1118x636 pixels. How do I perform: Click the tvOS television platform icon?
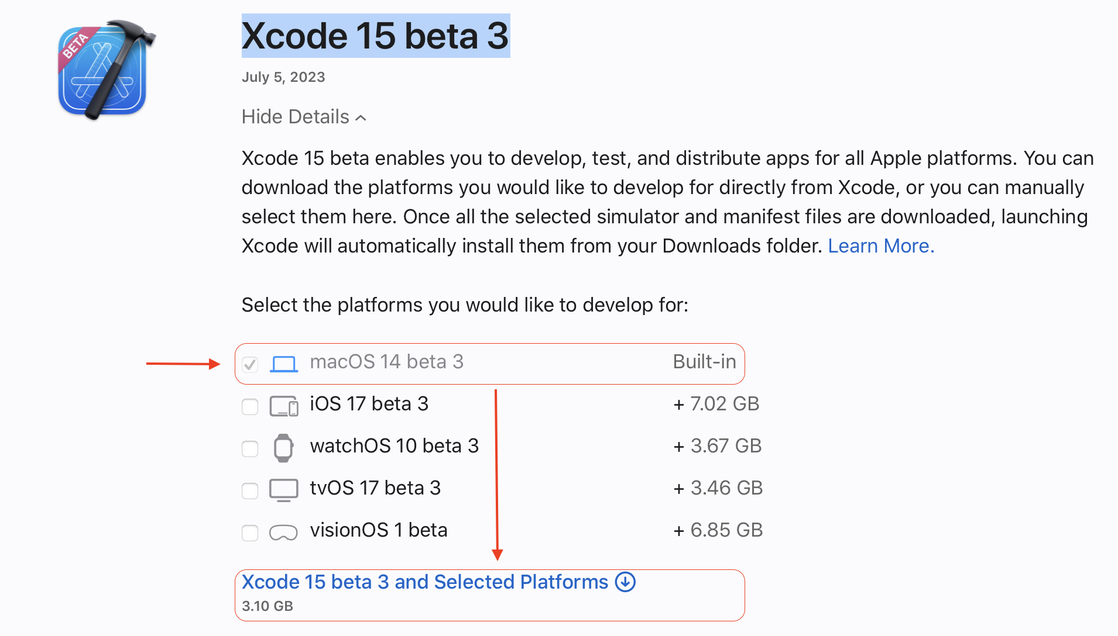pyautogui.click(x=284, y=490)
